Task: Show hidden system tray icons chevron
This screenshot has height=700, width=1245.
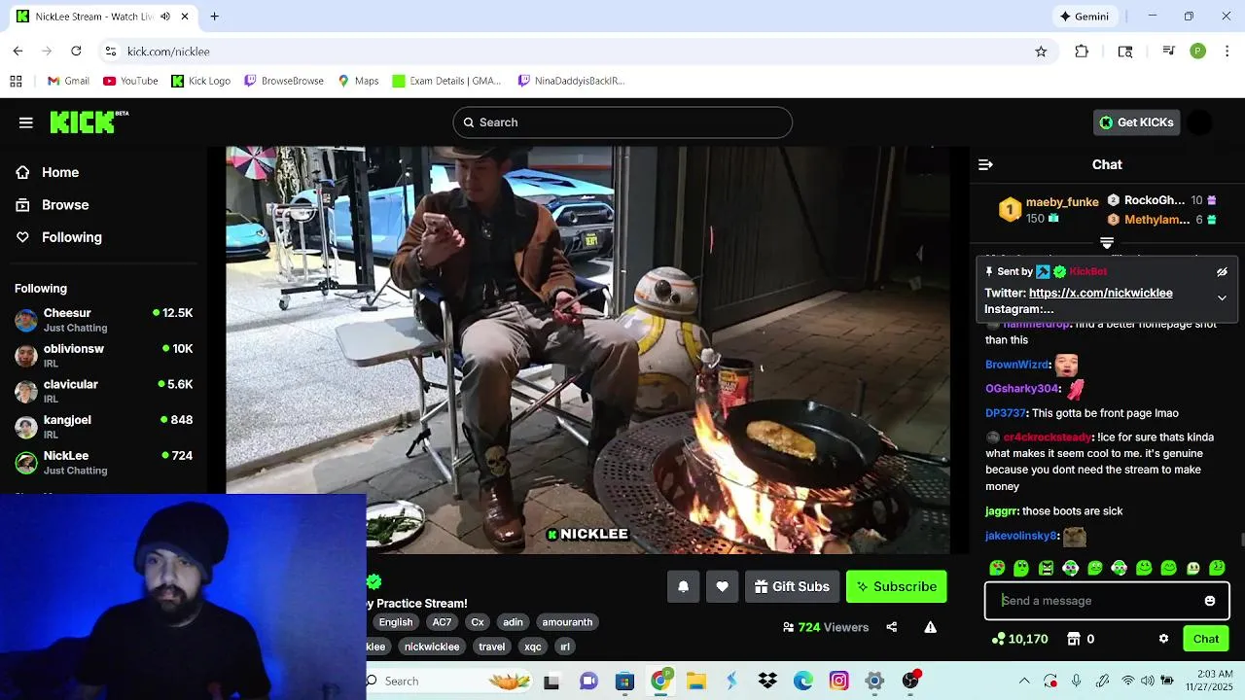Action: [1024, 681]
